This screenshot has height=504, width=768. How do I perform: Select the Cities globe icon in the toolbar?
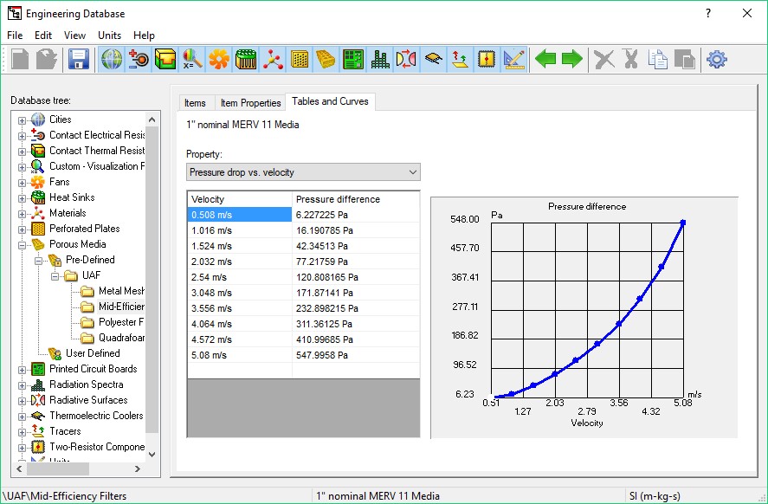112,59
